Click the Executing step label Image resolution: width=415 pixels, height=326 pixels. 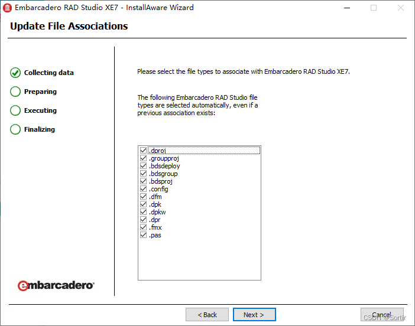pos(40,110)
